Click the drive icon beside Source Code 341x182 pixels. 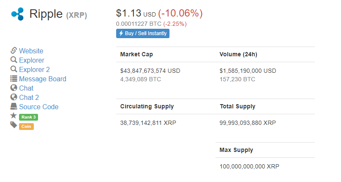tap(14, 106)
